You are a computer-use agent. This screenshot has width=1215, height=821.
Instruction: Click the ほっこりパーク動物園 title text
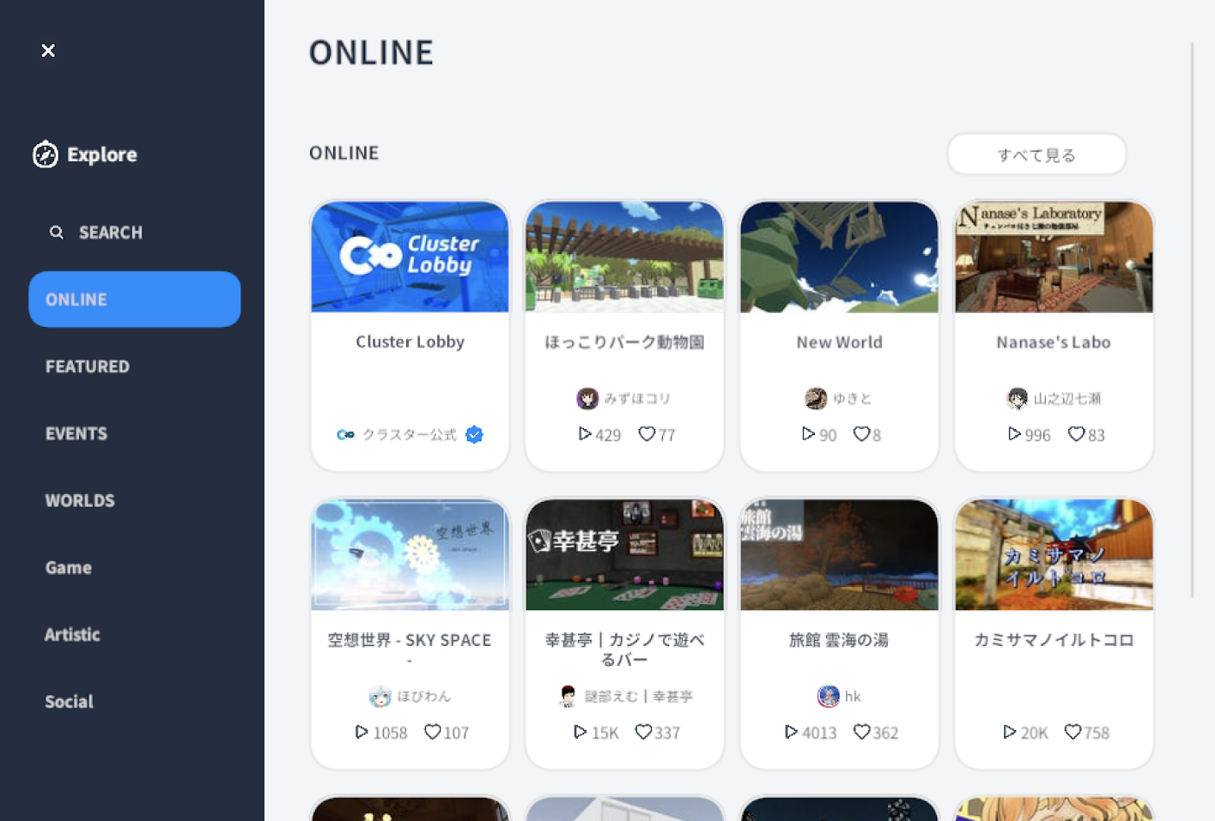[x=625, y=342]
